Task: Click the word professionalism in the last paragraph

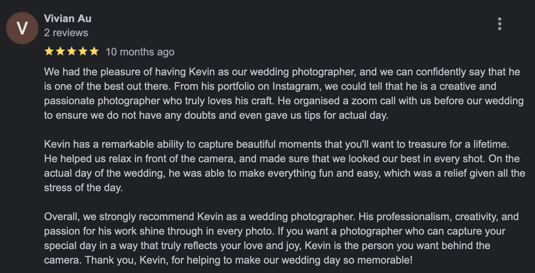Action: 413,217
